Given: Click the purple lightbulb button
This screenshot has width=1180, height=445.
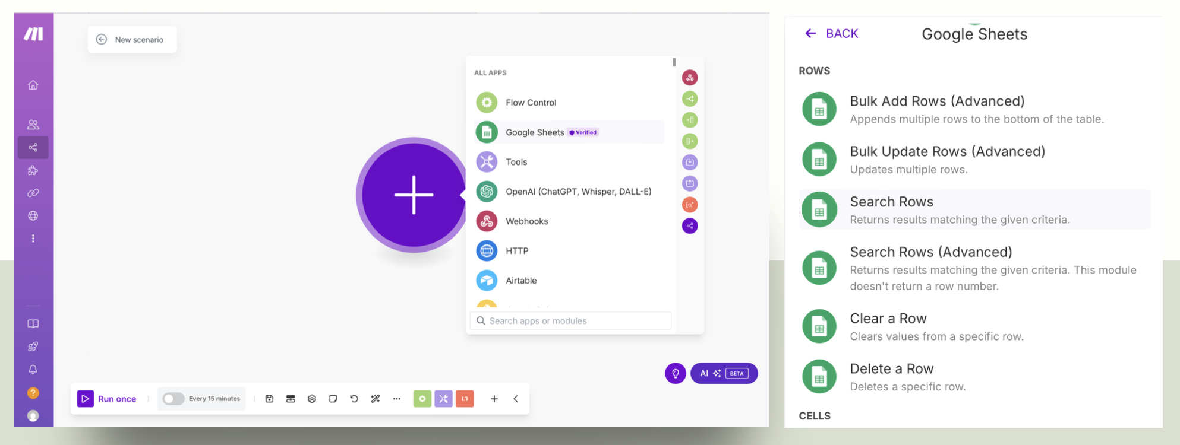Looking at the screenshot, I should pyautogui.click(x=676, y=373).
